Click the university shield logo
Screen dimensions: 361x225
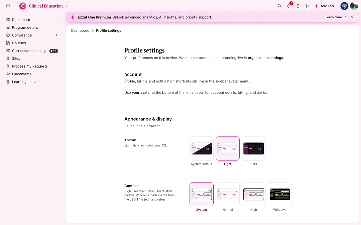[344, 6]
